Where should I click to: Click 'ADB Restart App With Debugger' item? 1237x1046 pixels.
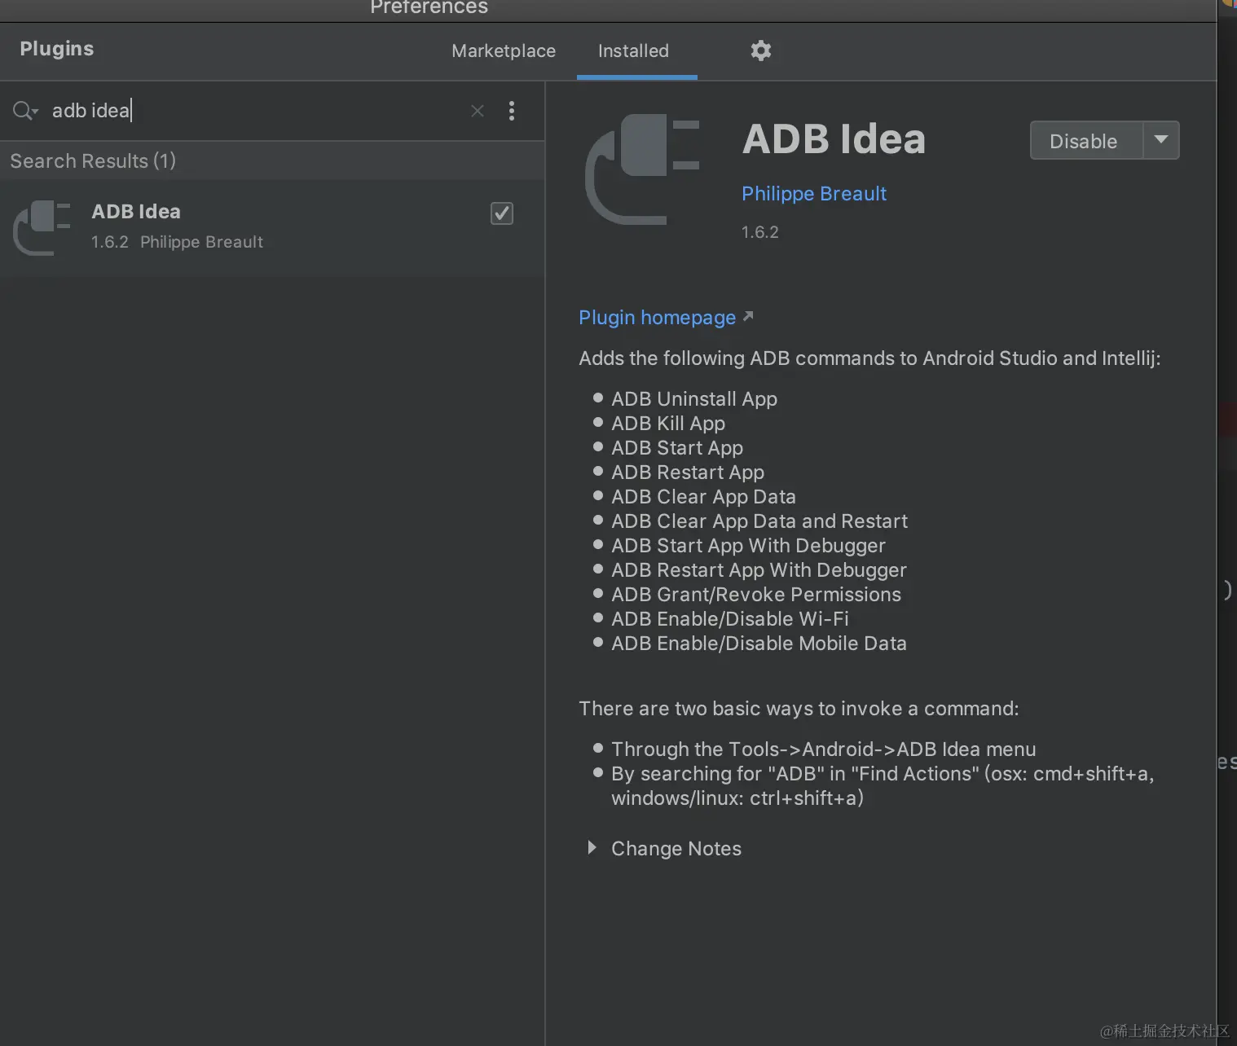tap(759, 570)
